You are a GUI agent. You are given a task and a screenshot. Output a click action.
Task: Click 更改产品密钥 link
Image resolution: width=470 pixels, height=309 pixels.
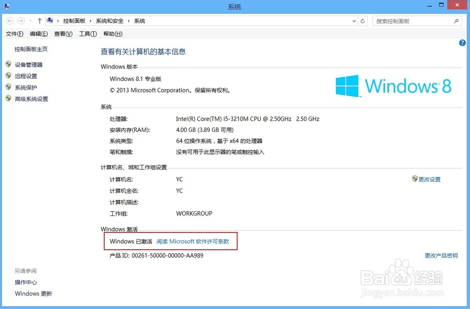441,255
